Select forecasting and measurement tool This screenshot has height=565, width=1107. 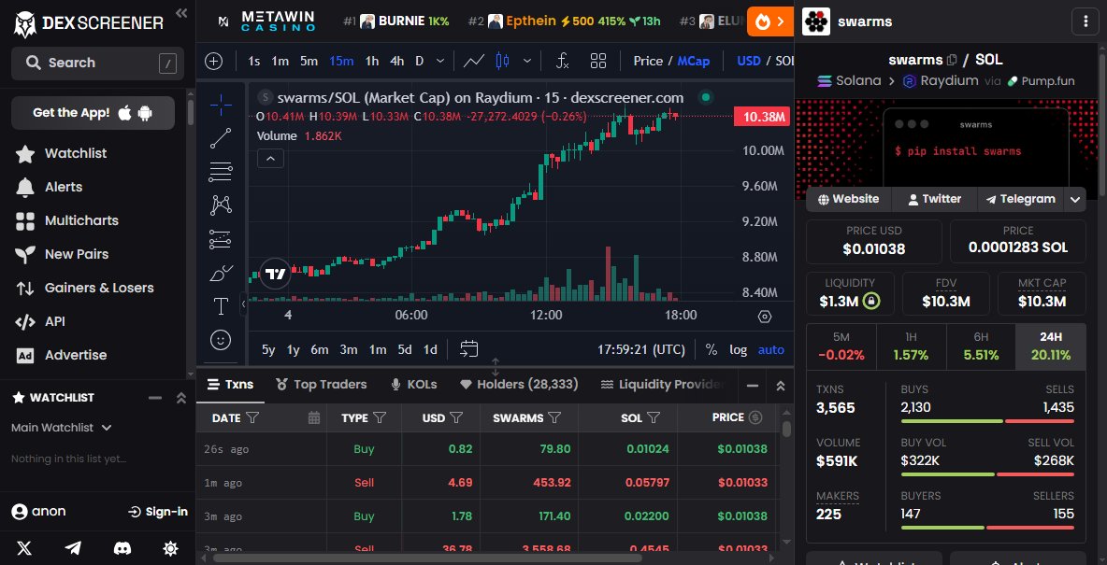coord(221,239)
